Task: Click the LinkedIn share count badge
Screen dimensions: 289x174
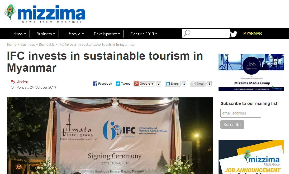Action: click(x=184, y=84)
